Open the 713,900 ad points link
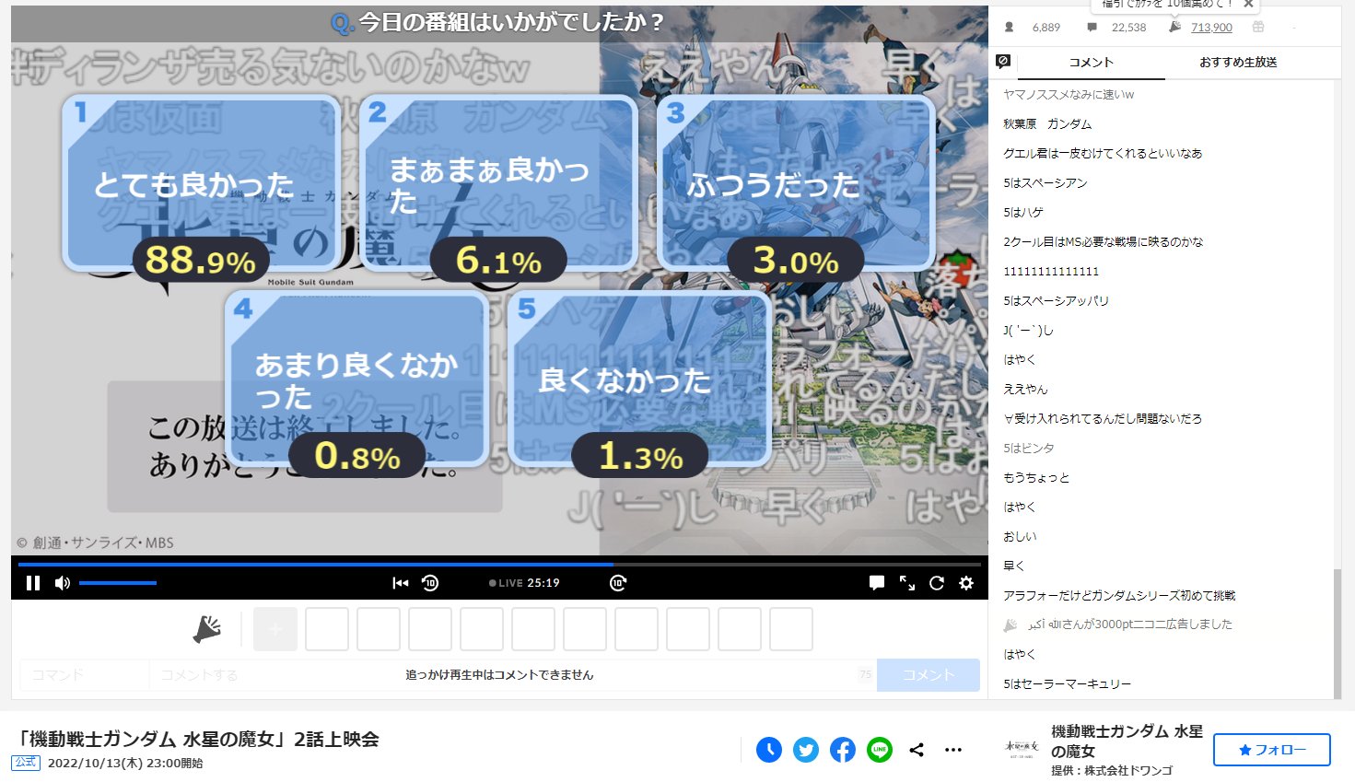 click(x=1211, y=28)
